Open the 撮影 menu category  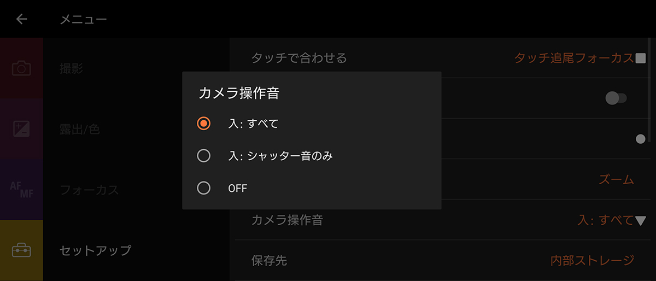[x=72, y=68]
